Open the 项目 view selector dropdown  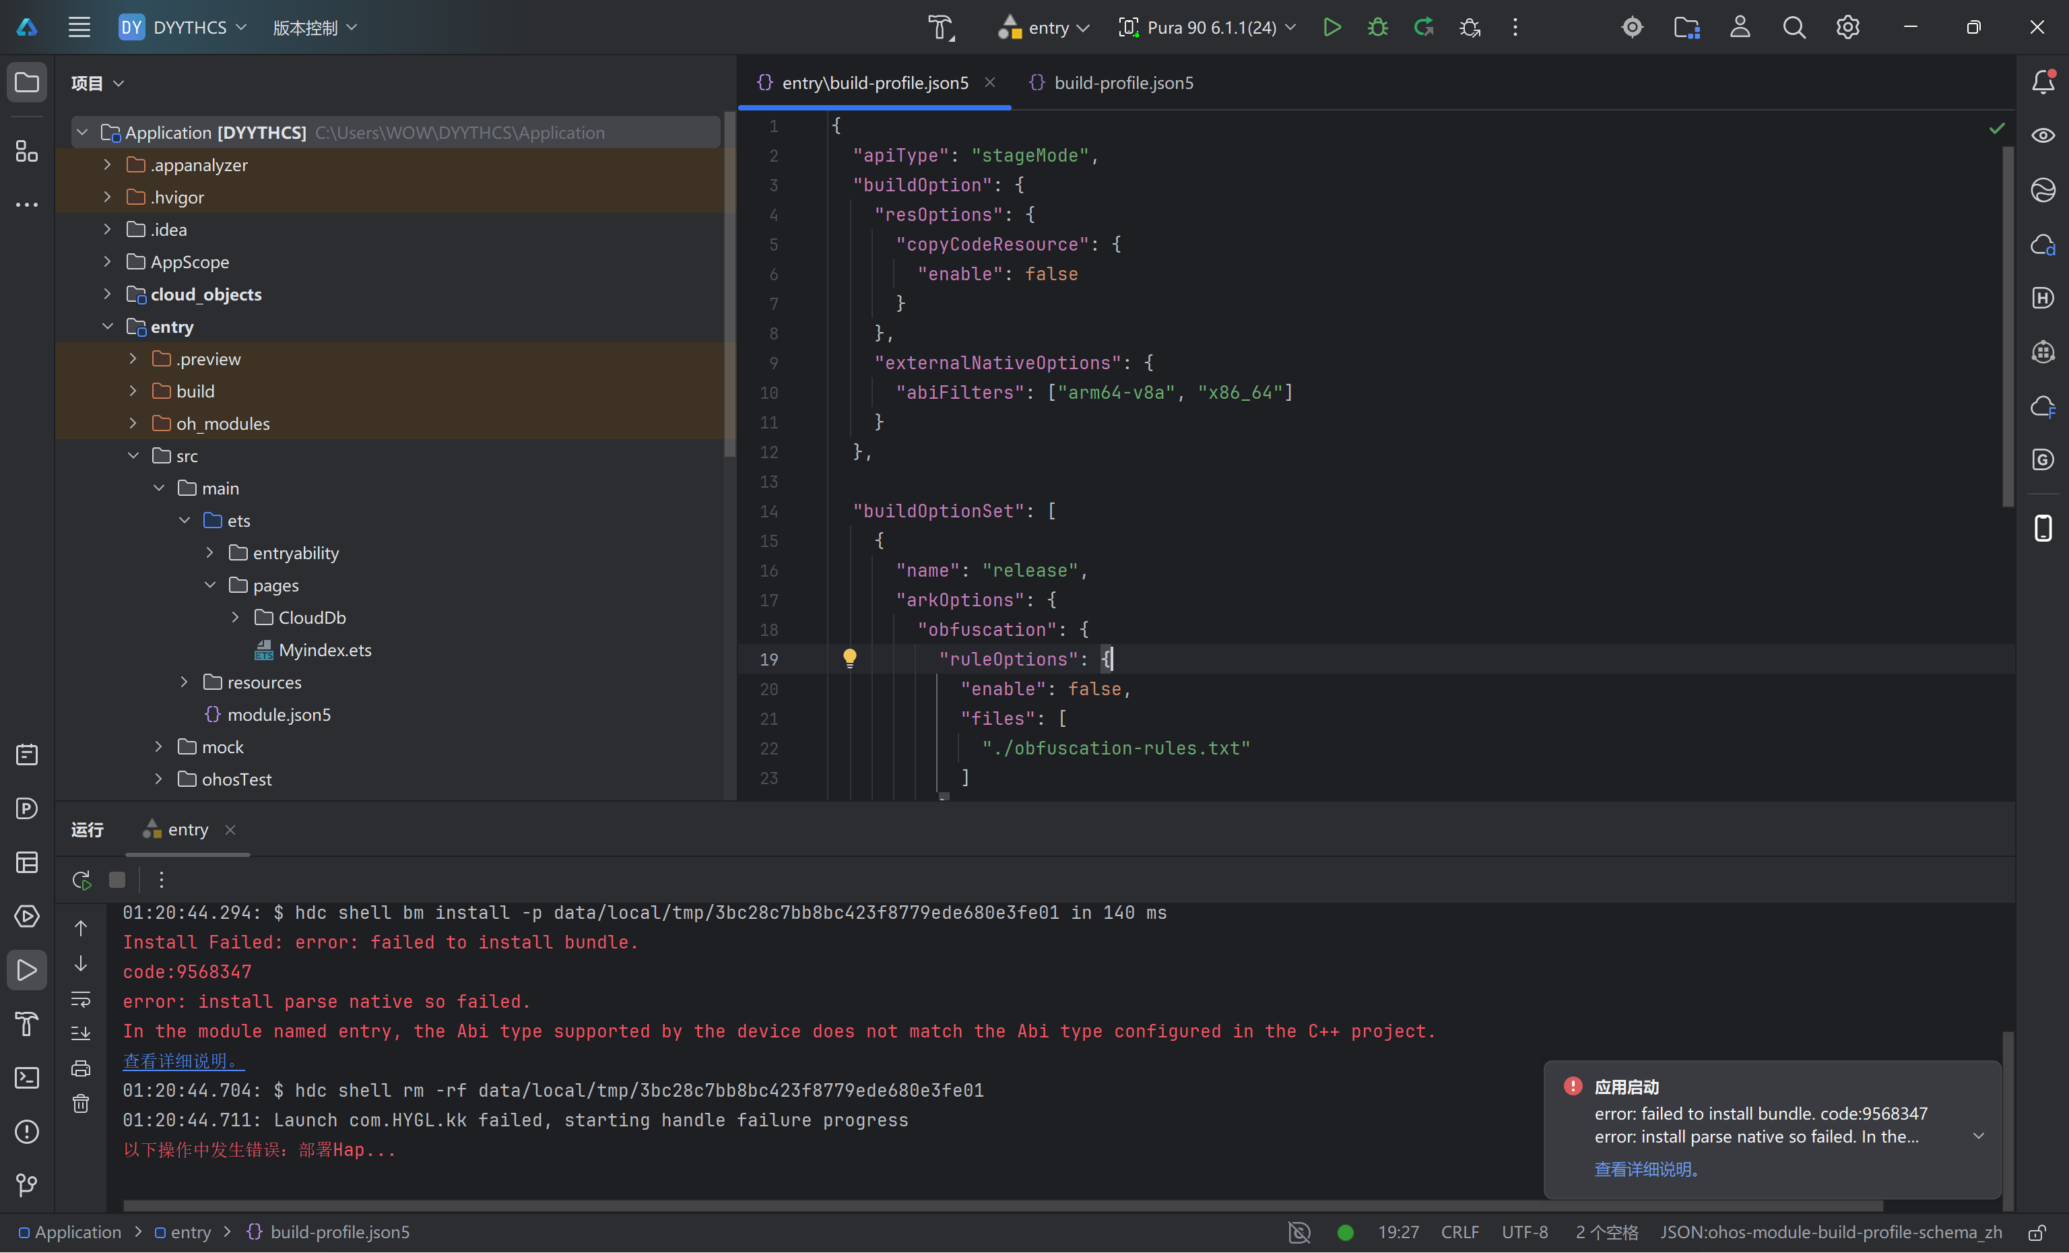(98, 82)
